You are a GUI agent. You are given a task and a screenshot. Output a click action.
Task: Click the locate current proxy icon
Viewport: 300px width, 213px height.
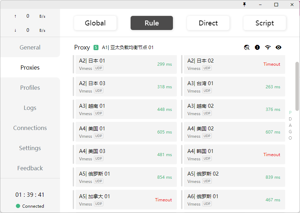247,47
